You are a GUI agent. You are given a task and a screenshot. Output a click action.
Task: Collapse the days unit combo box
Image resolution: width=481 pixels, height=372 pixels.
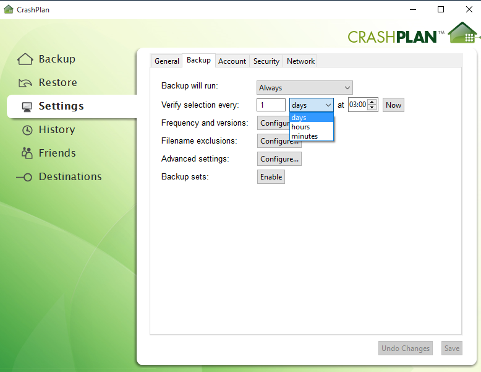[x=312, y=105]
